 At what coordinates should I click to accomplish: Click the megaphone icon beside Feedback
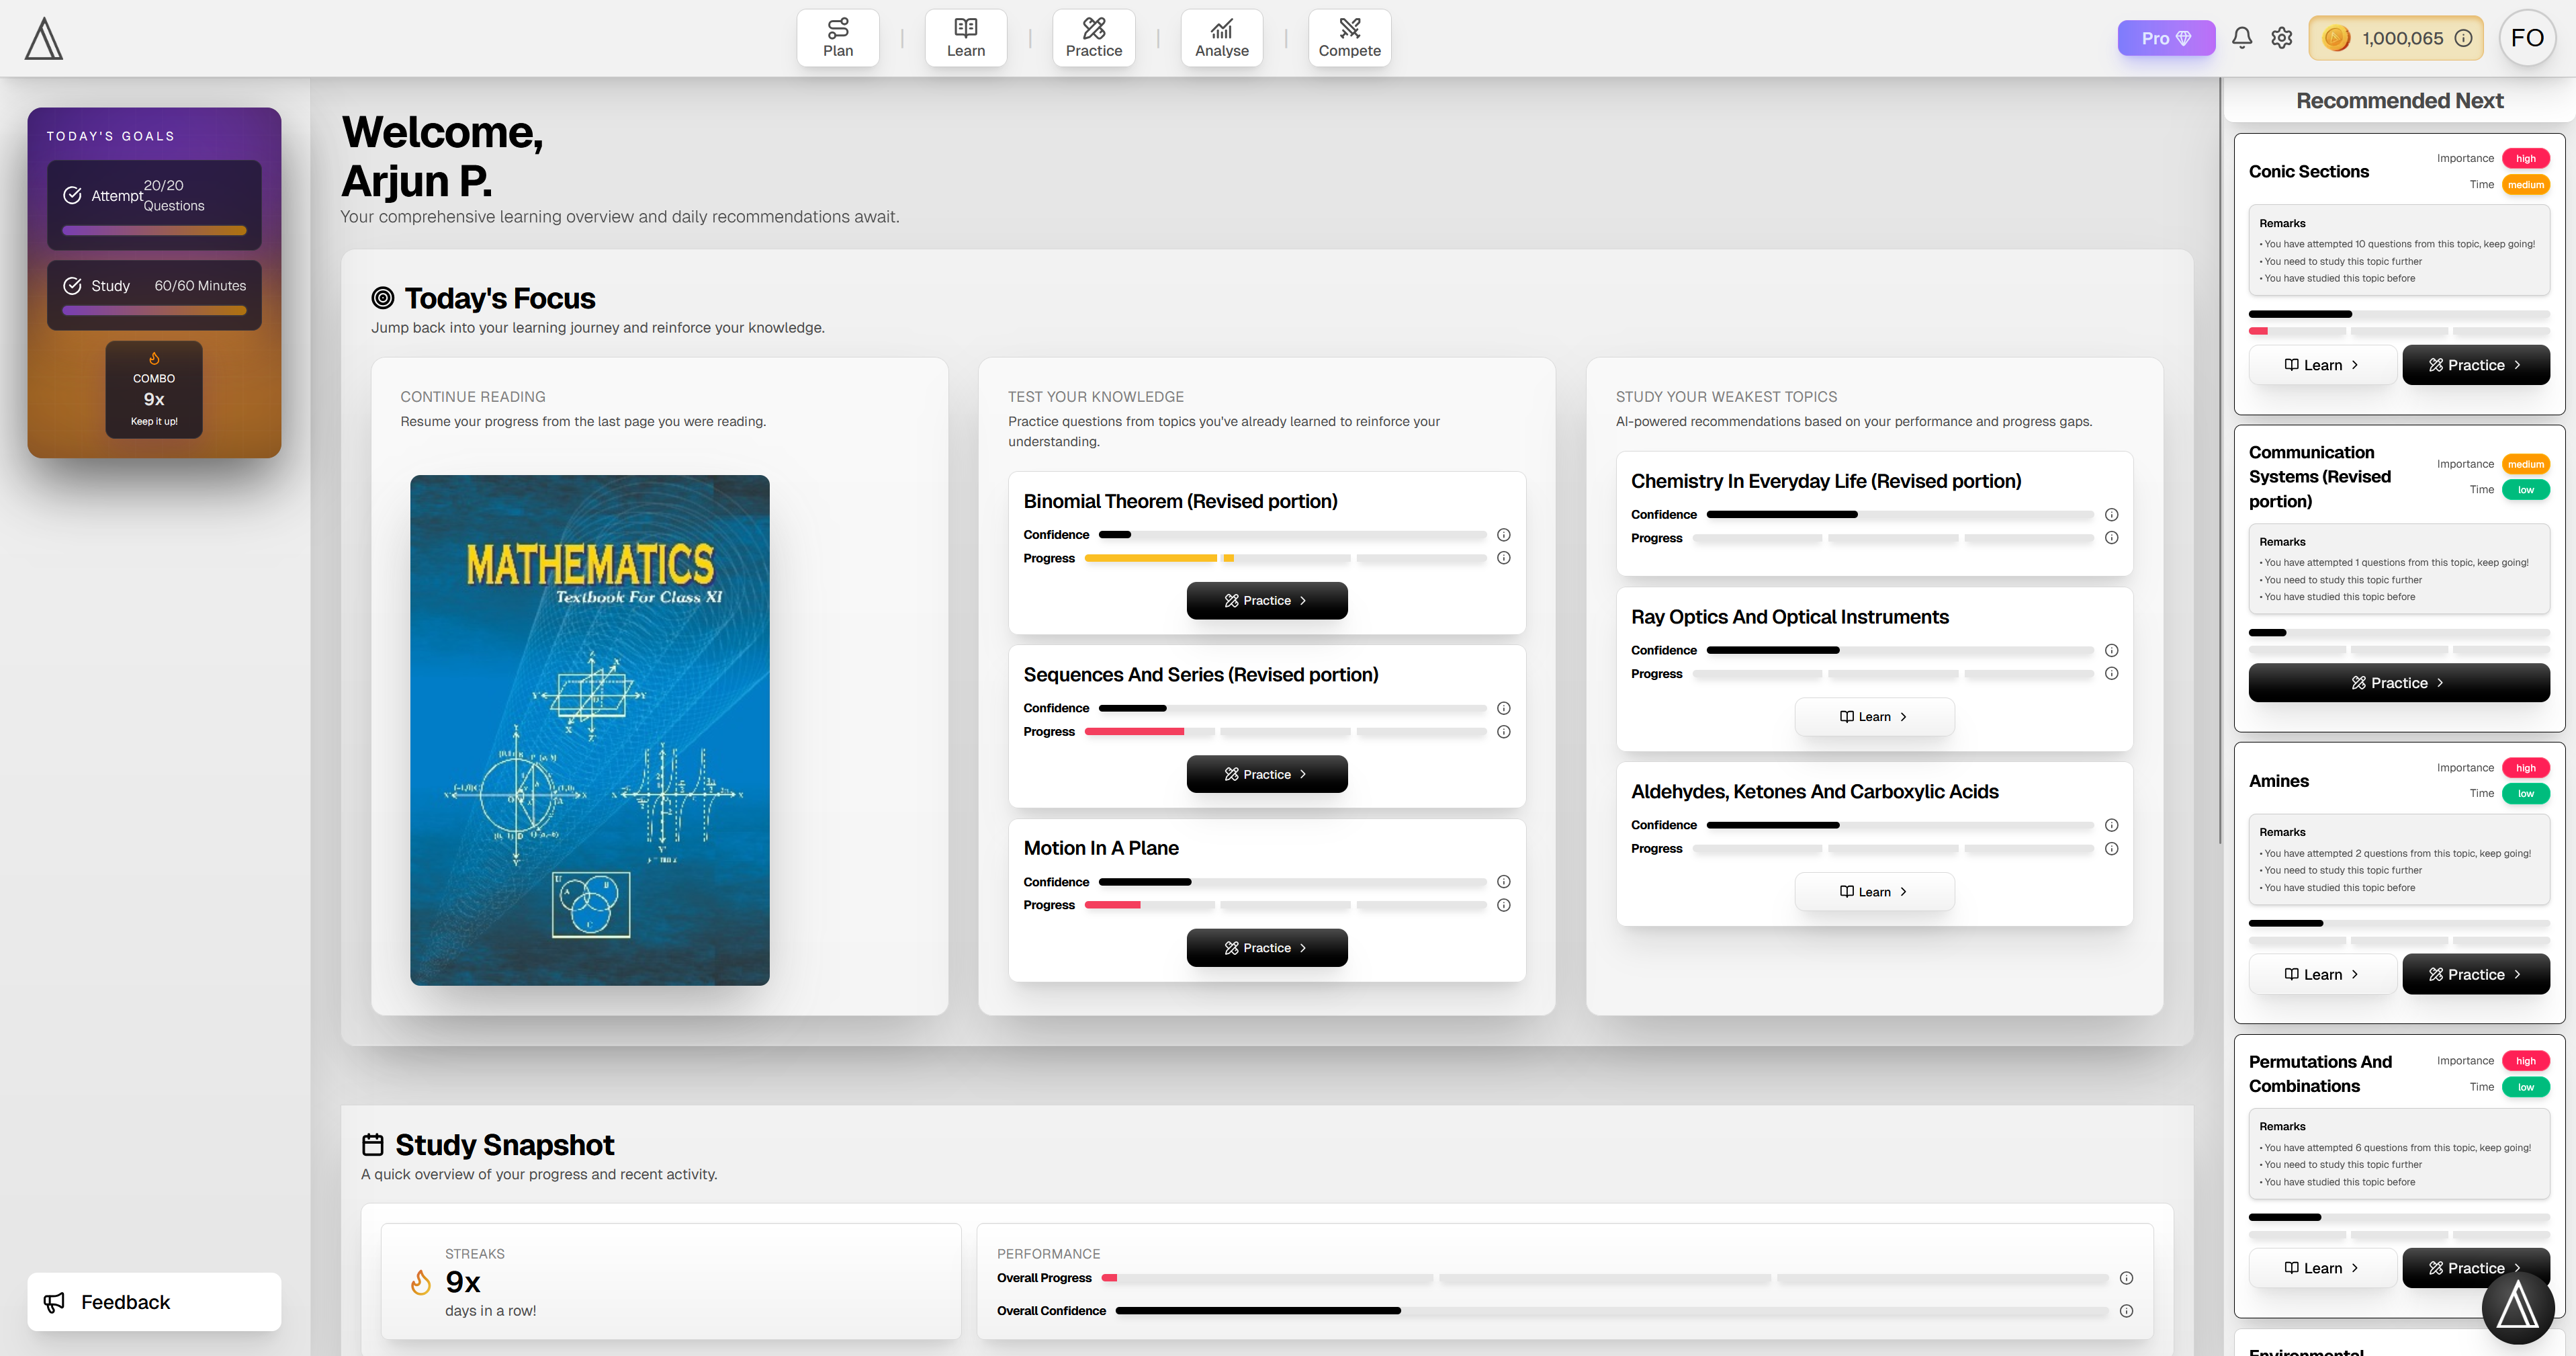(53, 1302)
